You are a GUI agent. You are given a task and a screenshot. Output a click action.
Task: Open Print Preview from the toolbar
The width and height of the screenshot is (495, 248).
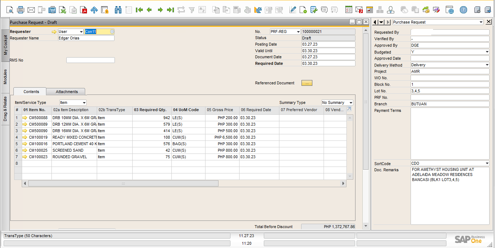tap(10, 10)
